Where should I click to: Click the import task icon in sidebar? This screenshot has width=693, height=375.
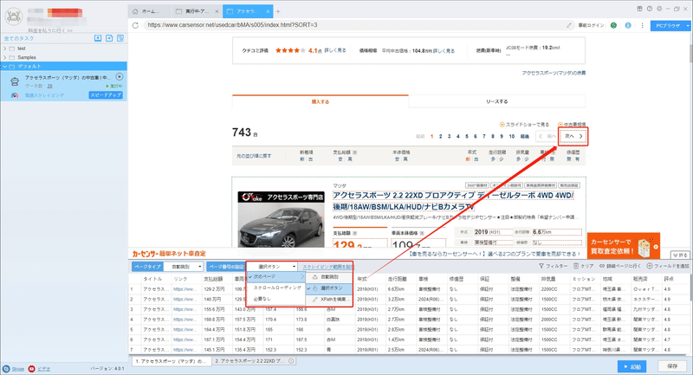click(98, 38)
